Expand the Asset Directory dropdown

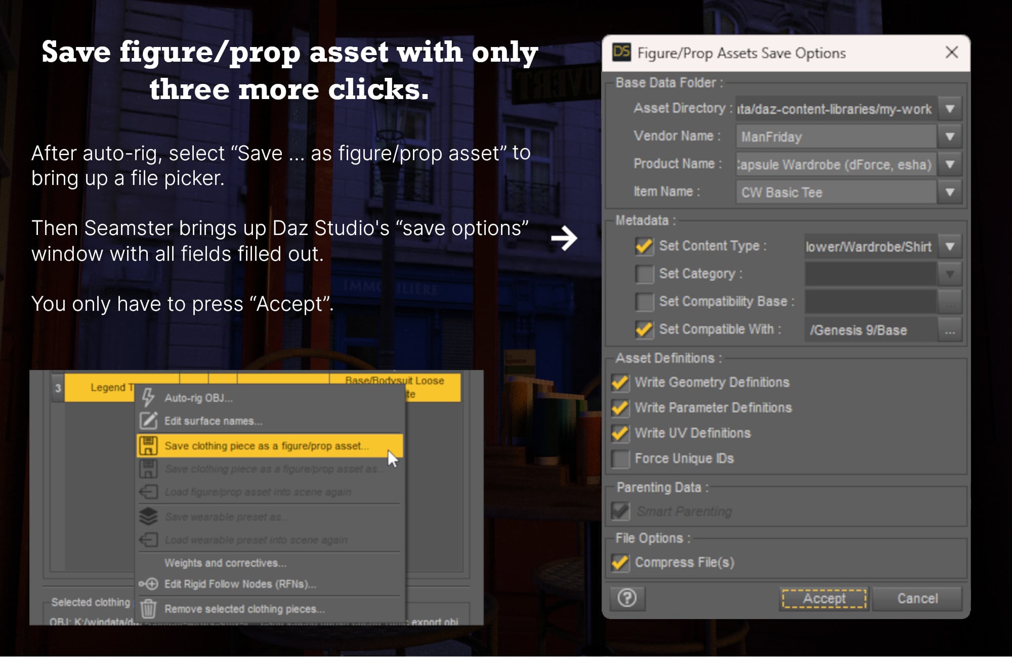(950, 109)
